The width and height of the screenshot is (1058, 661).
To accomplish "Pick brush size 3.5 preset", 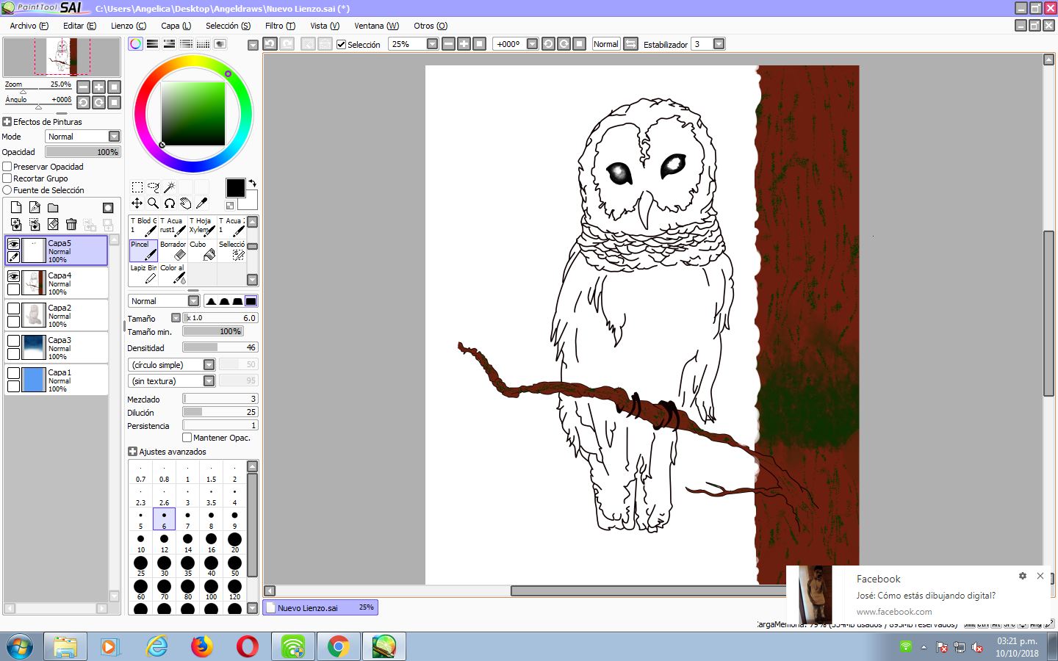I will [212, 496].
